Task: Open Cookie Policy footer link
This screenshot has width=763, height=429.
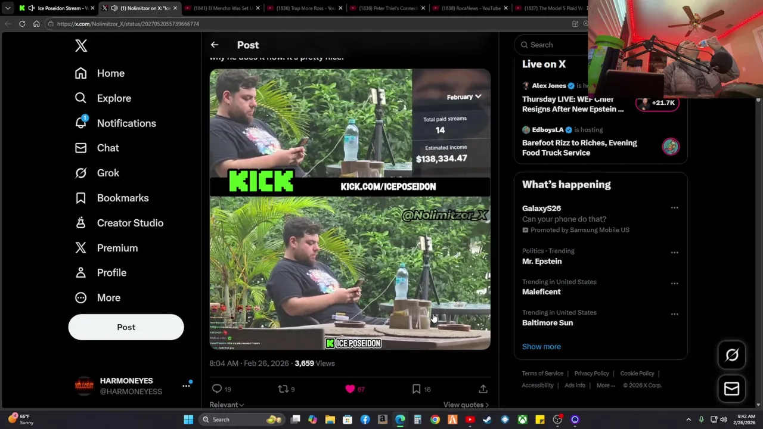Action: click(637, 374)
